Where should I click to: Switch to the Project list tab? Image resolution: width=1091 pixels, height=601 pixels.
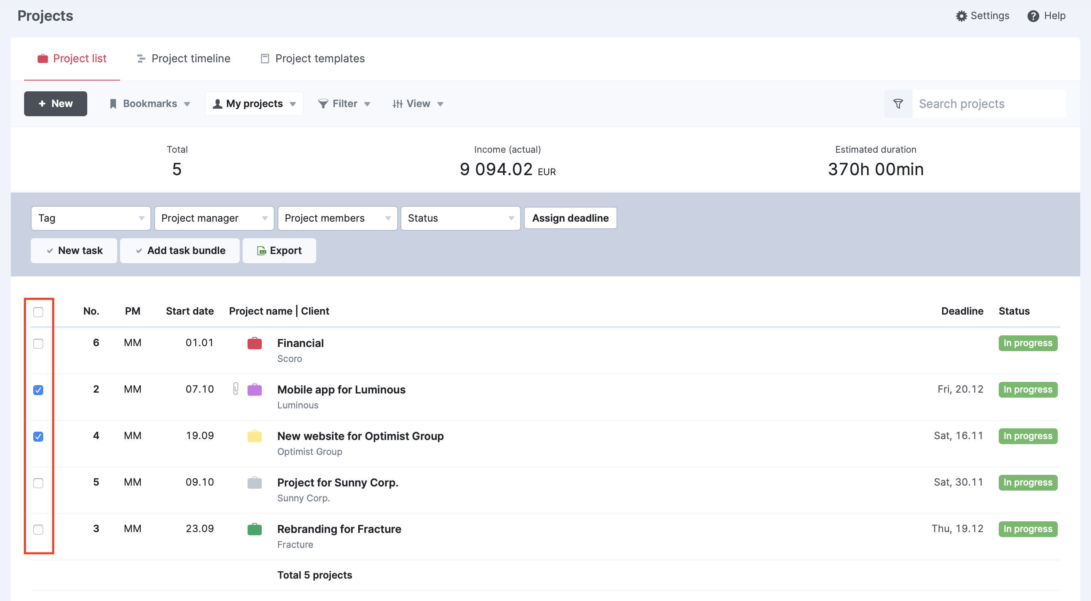click(72, 59)
